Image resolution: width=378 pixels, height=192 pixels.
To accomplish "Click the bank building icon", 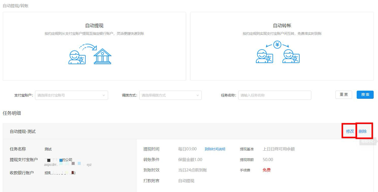I will click(102, 56).
